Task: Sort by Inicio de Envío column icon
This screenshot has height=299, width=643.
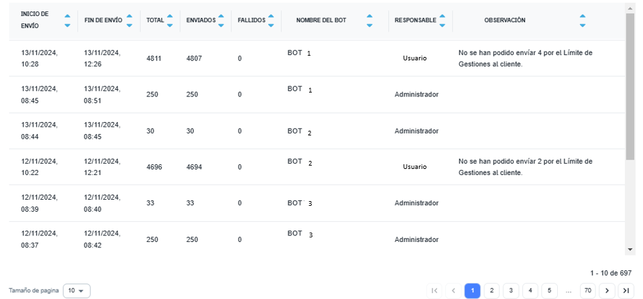Action: point(67,21)
